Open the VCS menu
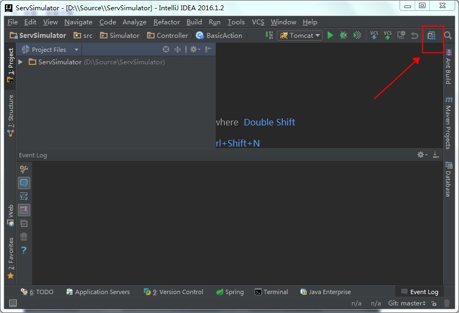Screen dimensions: 459x313 pos(258,22)
